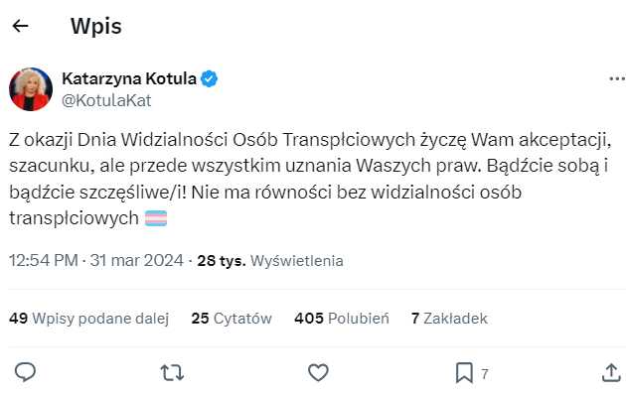Viewport: 626px width, 395px height.
Task: Click the Wpis page heading
Action: (x=95, y=27)
